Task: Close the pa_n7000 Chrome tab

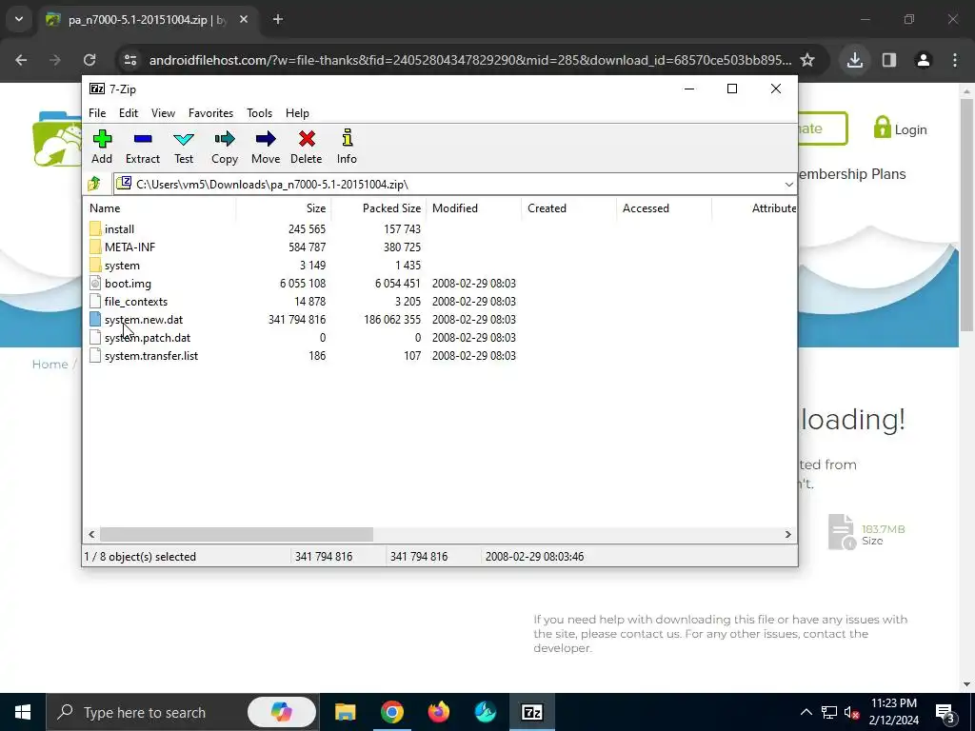Action: tap(244, 19)
